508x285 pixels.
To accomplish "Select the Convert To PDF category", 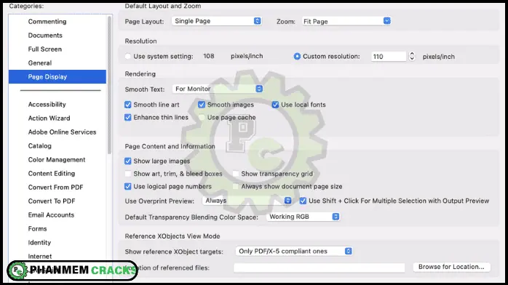I will [52, 201].
